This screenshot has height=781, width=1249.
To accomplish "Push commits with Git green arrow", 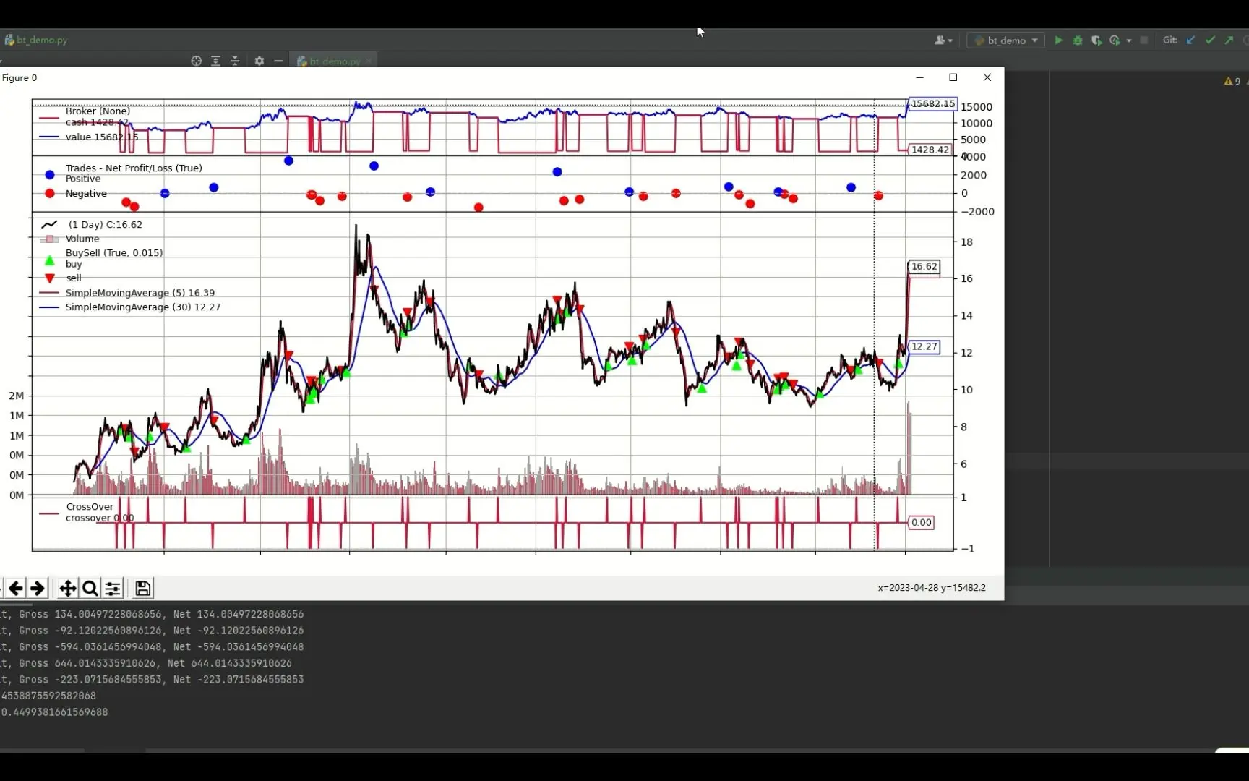I will [x=1229, y=40].
